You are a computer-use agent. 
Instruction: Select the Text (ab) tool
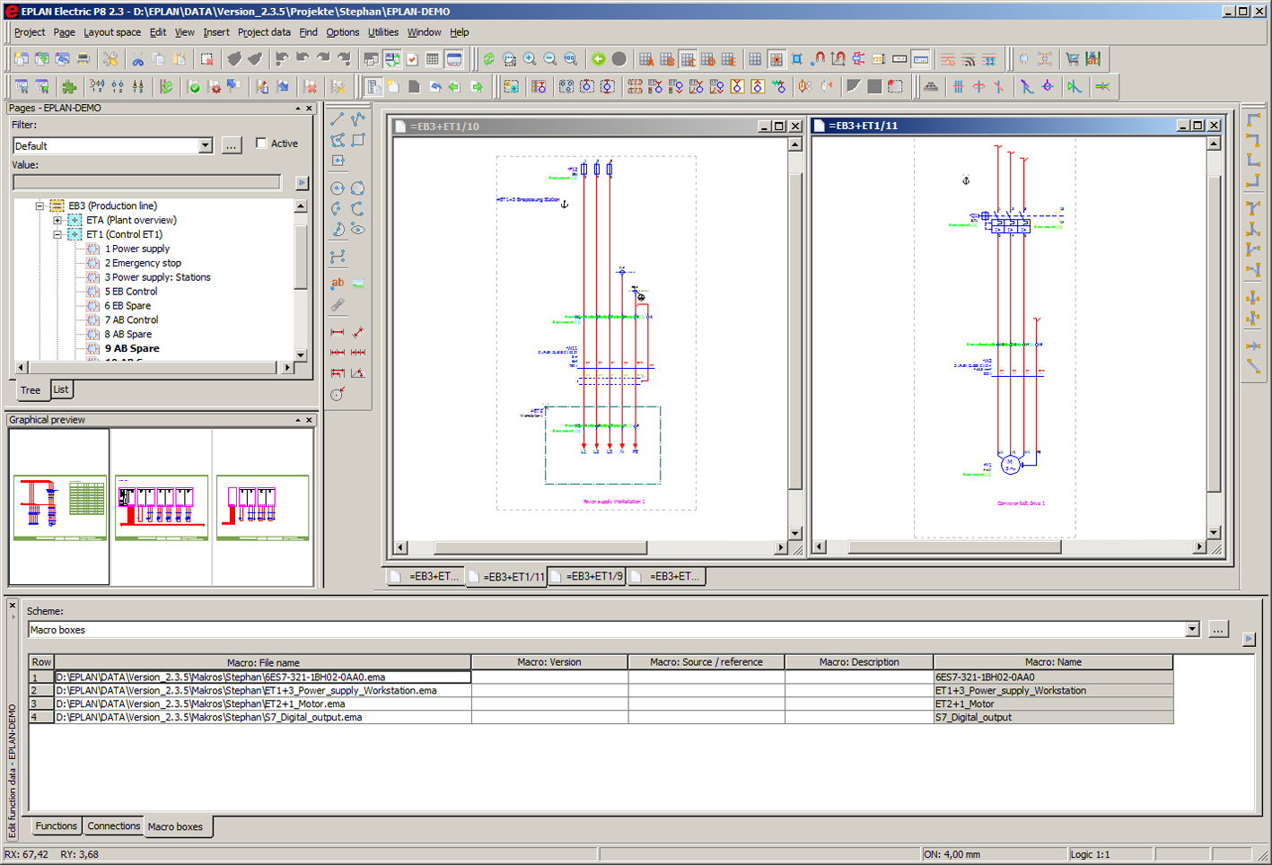(338, 283)
